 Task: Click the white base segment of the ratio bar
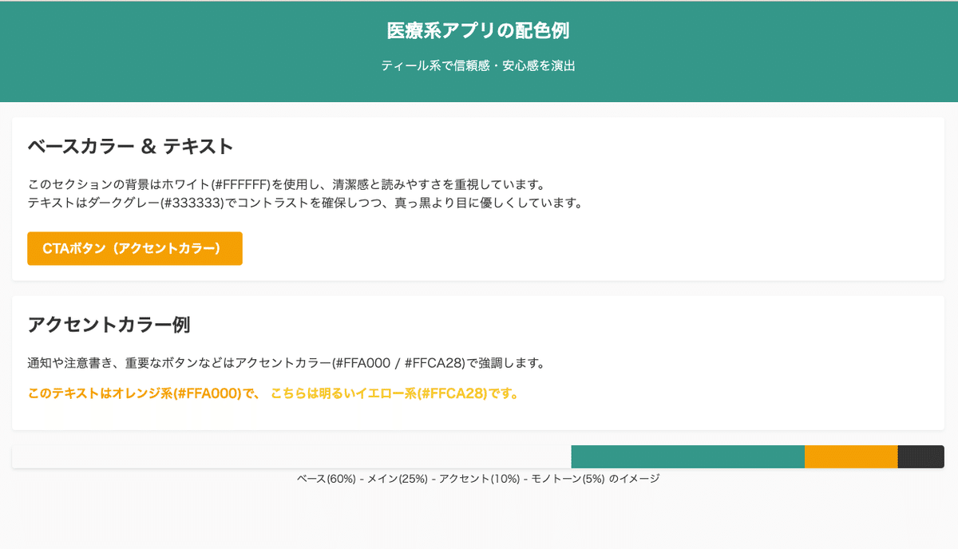click(x=291, y=456)
